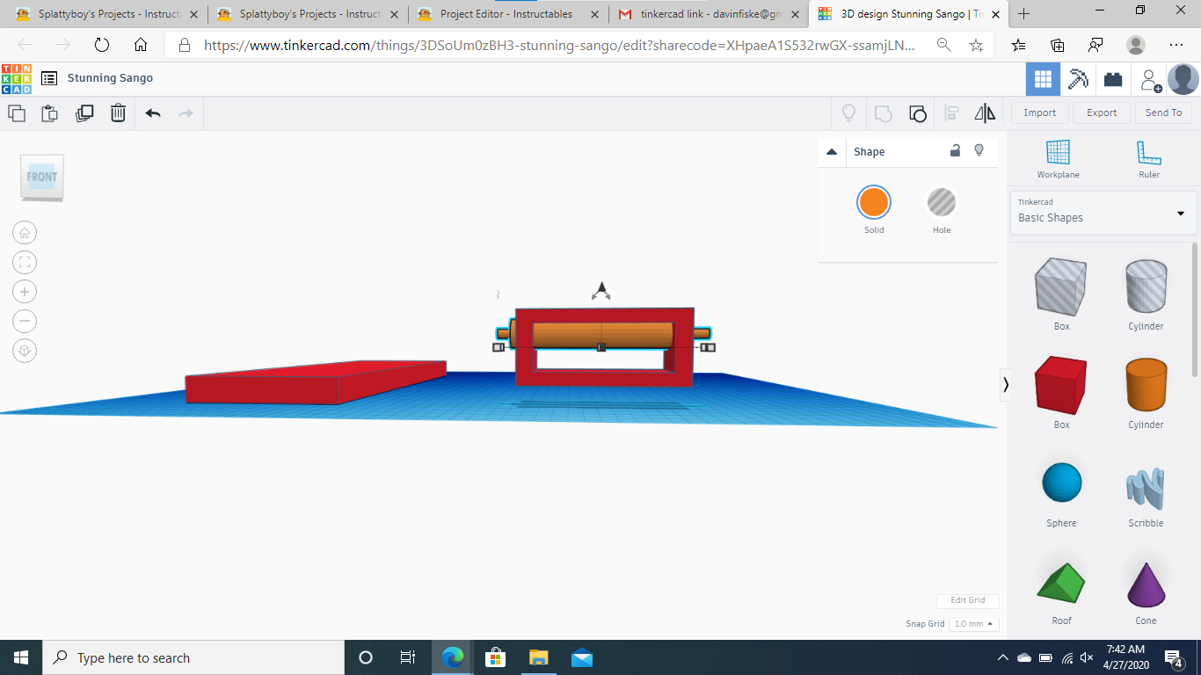Open the Mirror tool
1201x675 pixels.
pyautogui.click(x=985, y=112)
